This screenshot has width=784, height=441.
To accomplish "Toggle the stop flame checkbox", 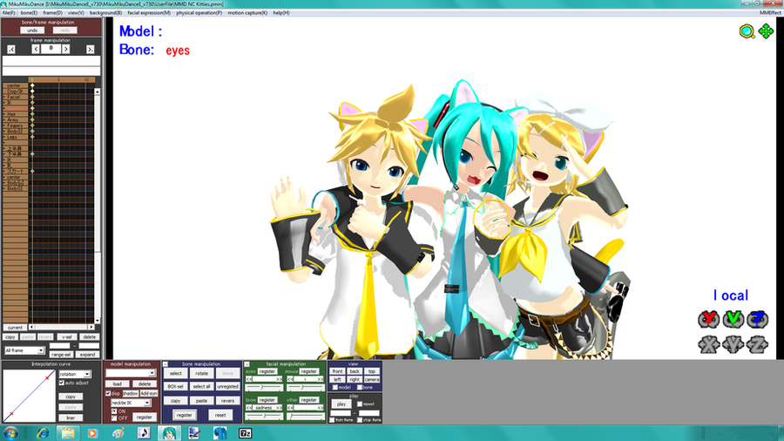I will (x=360, y=420).
